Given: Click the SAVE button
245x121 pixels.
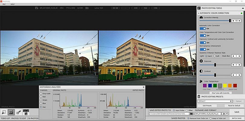Looking at the screenshot, I should click(x=237, y=112).
